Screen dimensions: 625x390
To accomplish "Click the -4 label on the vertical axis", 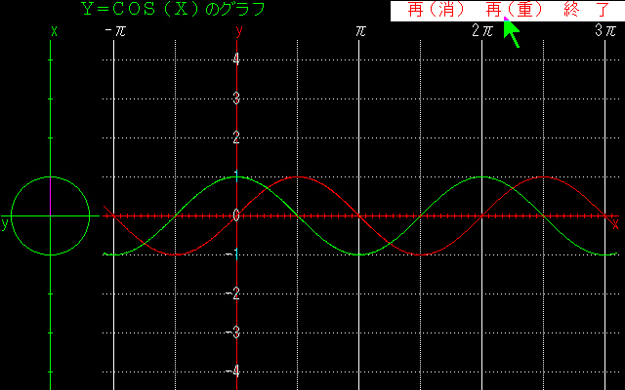I will [232, 371].
